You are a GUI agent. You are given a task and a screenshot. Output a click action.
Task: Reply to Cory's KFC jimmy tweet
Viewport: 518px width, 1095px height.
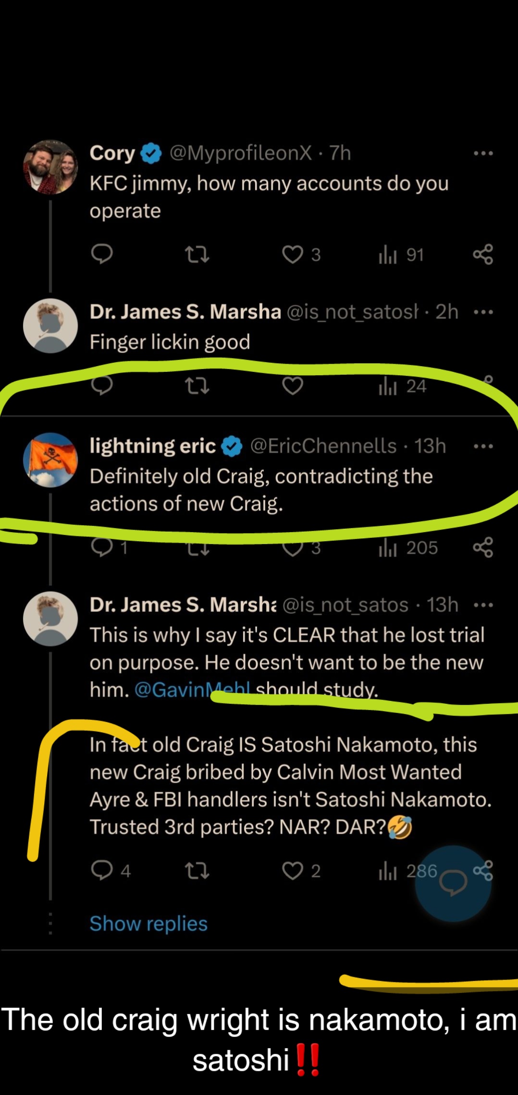pos(102,254)
